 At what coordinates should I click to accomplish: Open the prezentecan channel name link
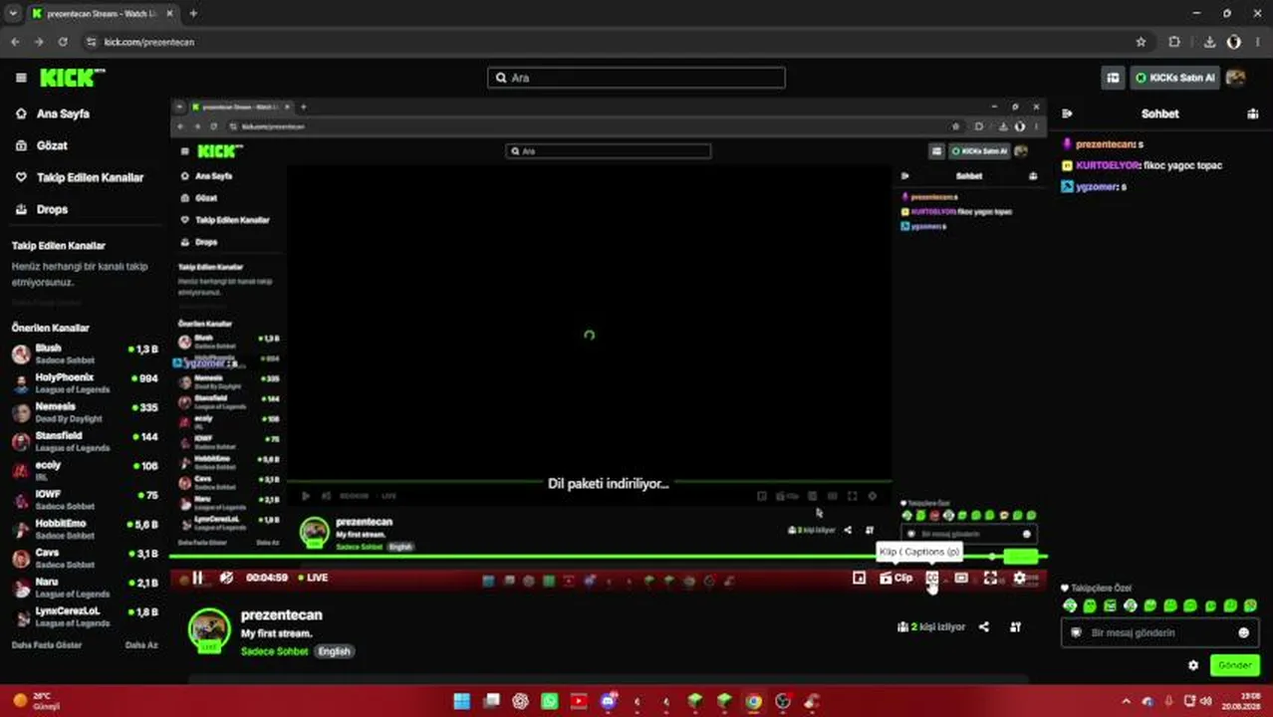(281, 615)
